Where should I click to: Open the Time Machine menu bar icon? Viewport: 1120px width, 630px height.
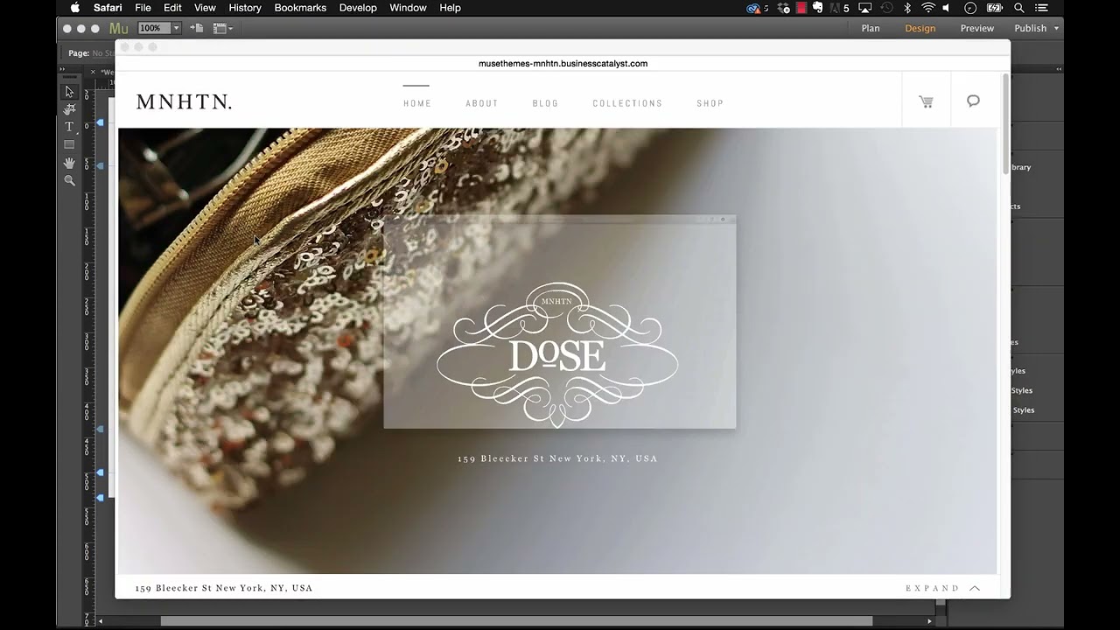click(886, 8)
